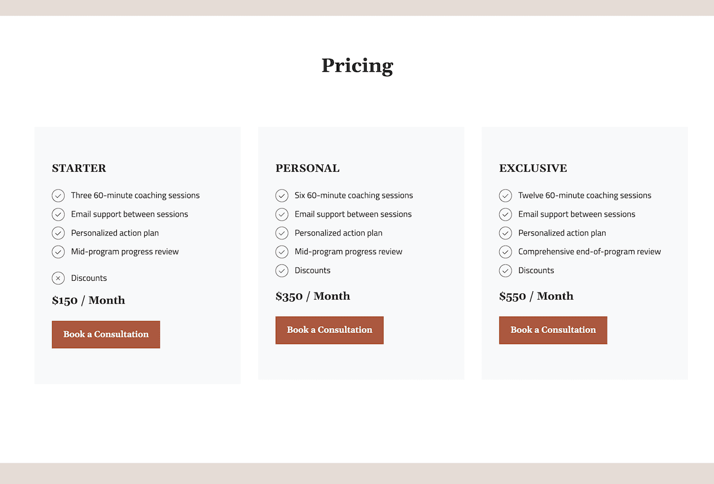
Task: Click the checkmark beside Starter Personalized action plan
Action: pos(58,233)
